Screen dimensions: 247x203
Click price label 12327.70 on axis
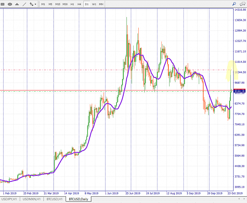coord(240,41)
